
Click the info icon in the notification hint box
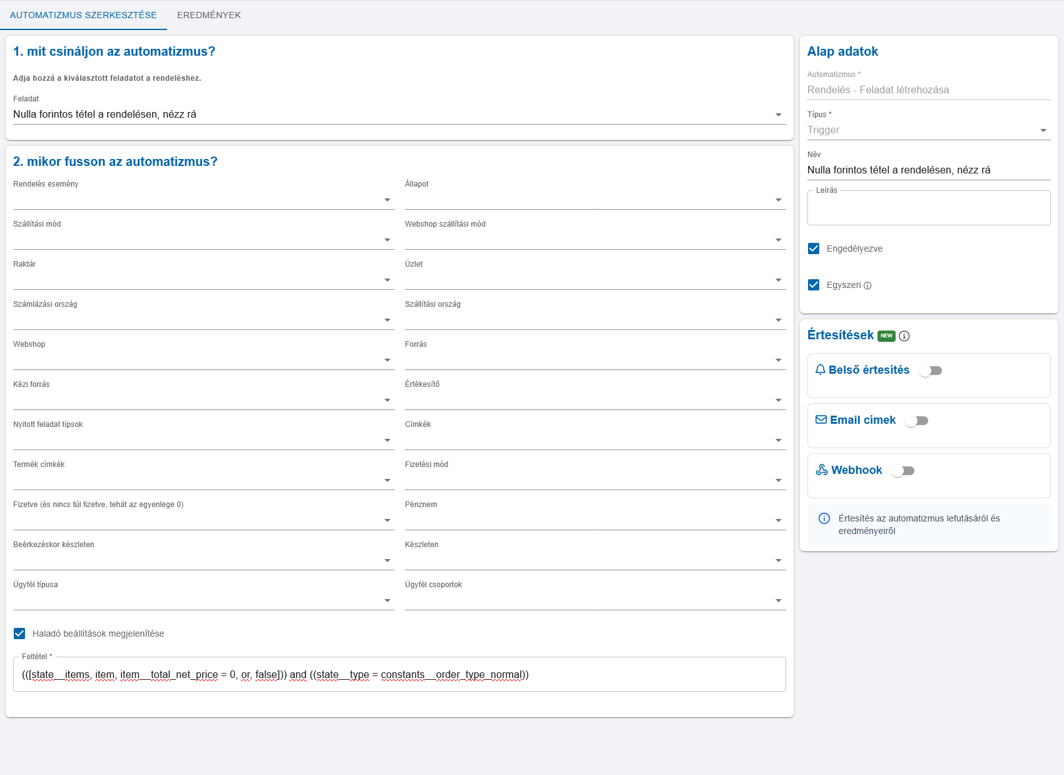824,518
